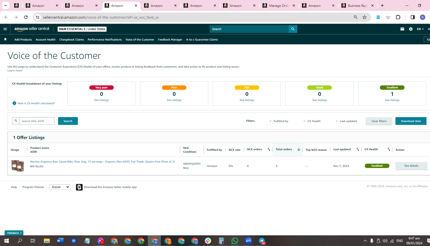The height and width of the screenshot is (246, 430).
Task: Open A-to-z Guarantee Claims
Action: (202, 39)
